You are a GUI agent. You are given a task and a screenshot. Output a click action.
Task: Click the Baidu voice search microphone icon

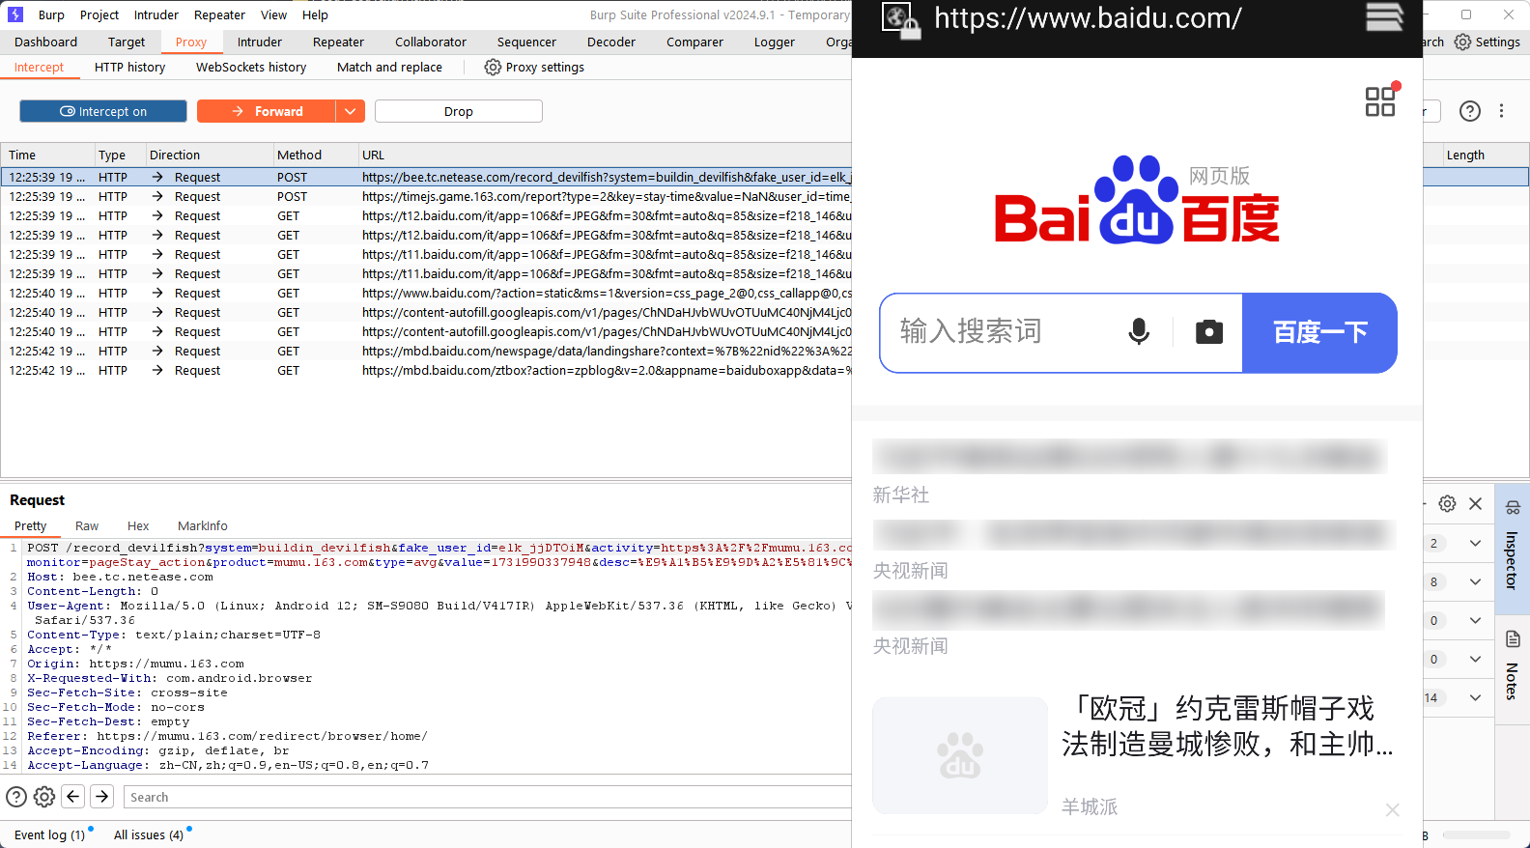(x=1139, y=332)
